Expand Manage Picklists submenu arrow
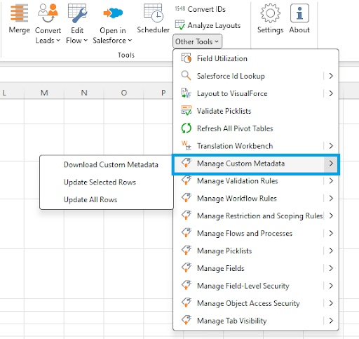The image size is (359, 339). (331, 251)
